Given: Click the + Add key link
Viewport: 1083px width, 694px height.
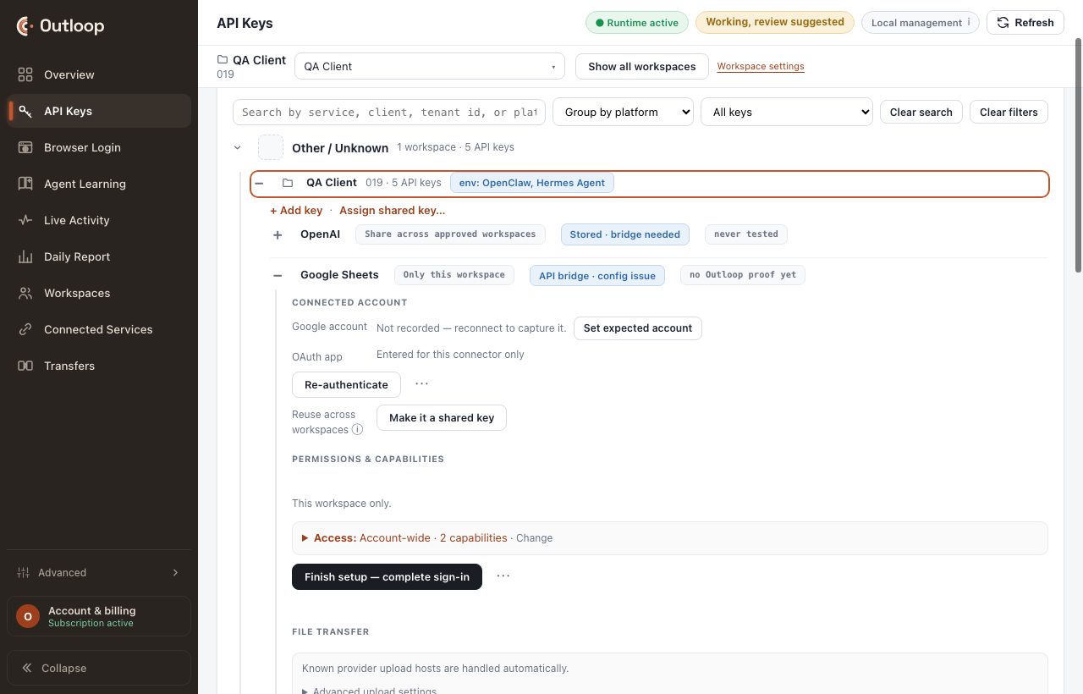Looking at the screenshot, I should coord(296,210).
